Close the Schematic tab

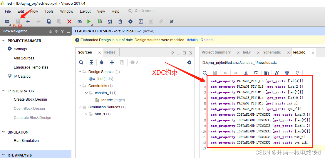click(288, 53)
